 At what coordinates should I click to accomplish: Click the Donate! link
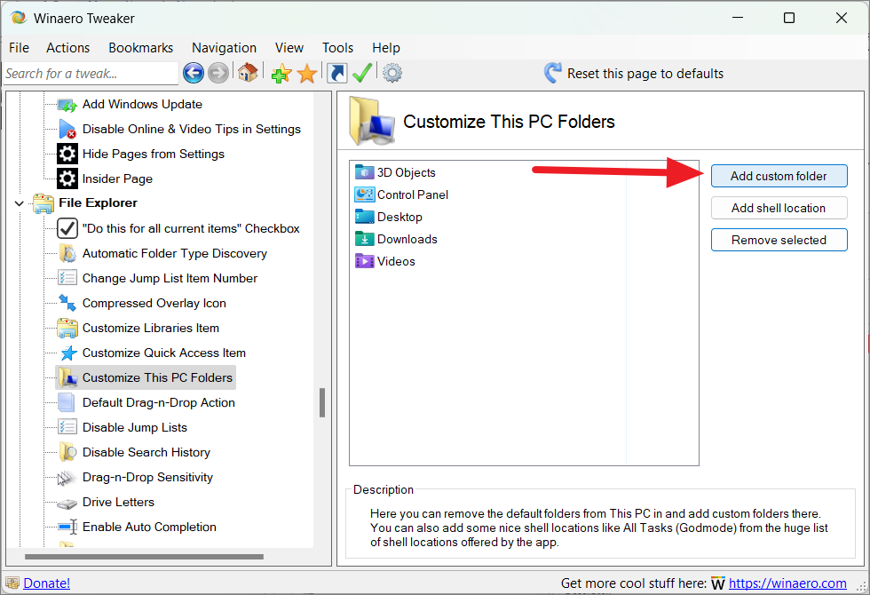click(x=46, y=583)
